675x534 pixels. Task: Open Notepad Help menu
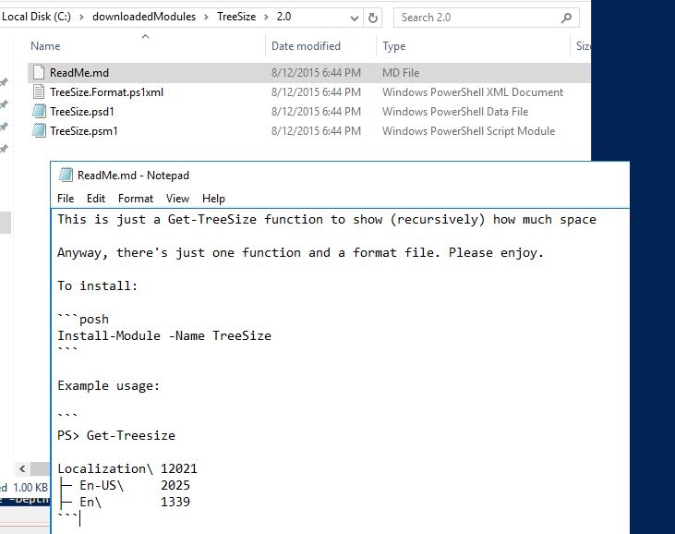point(213,199)
